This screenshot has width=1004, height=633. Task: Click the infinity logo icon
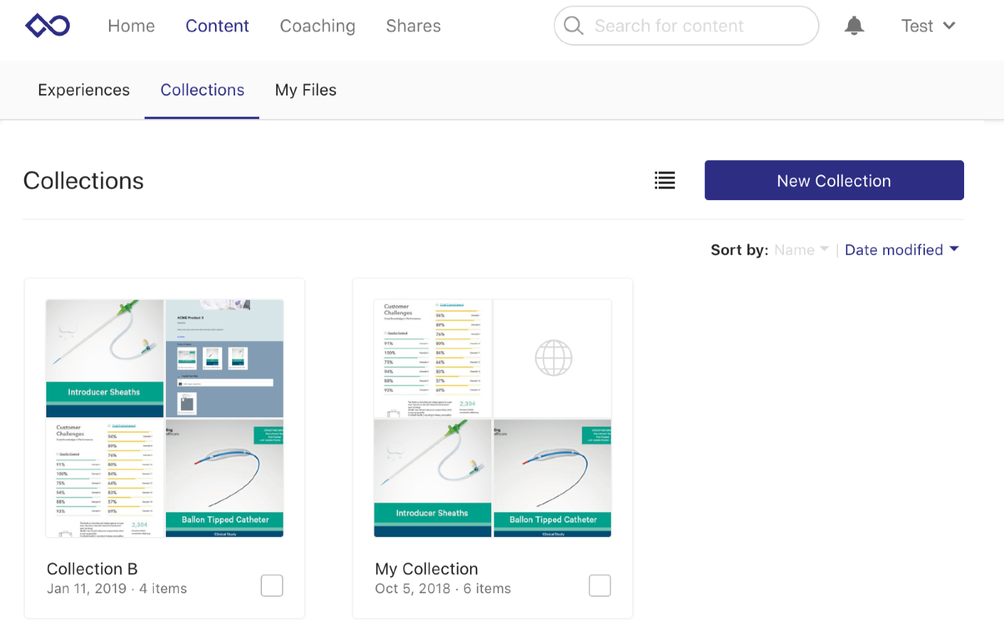[x=47, y=26]
